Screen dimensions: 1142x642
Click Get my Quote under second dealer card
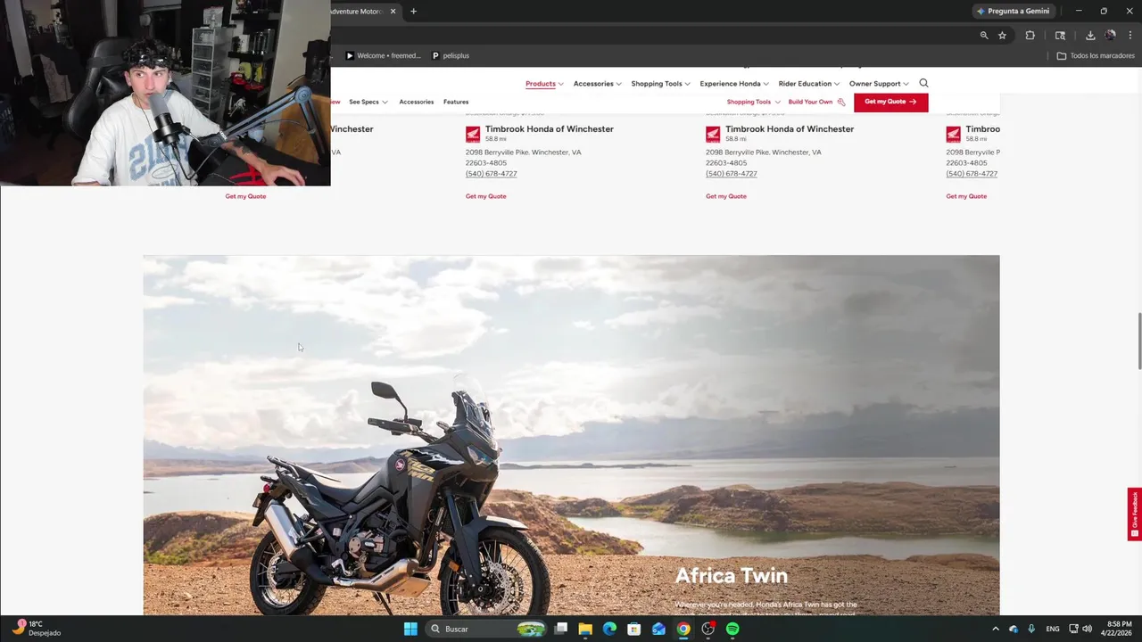(x=485, y=196)
